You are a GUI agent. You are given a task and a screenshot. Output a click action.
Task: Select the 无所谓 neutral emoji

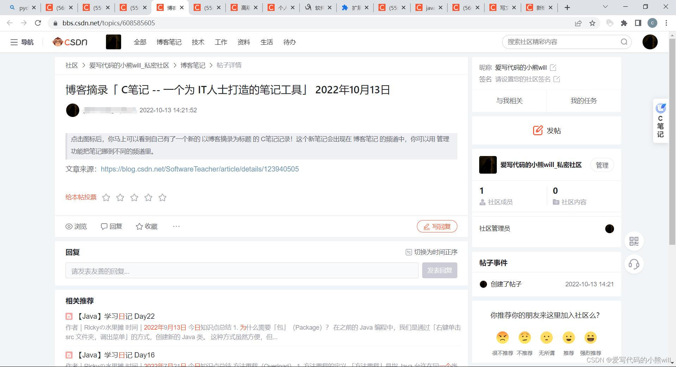coord(546,337)
